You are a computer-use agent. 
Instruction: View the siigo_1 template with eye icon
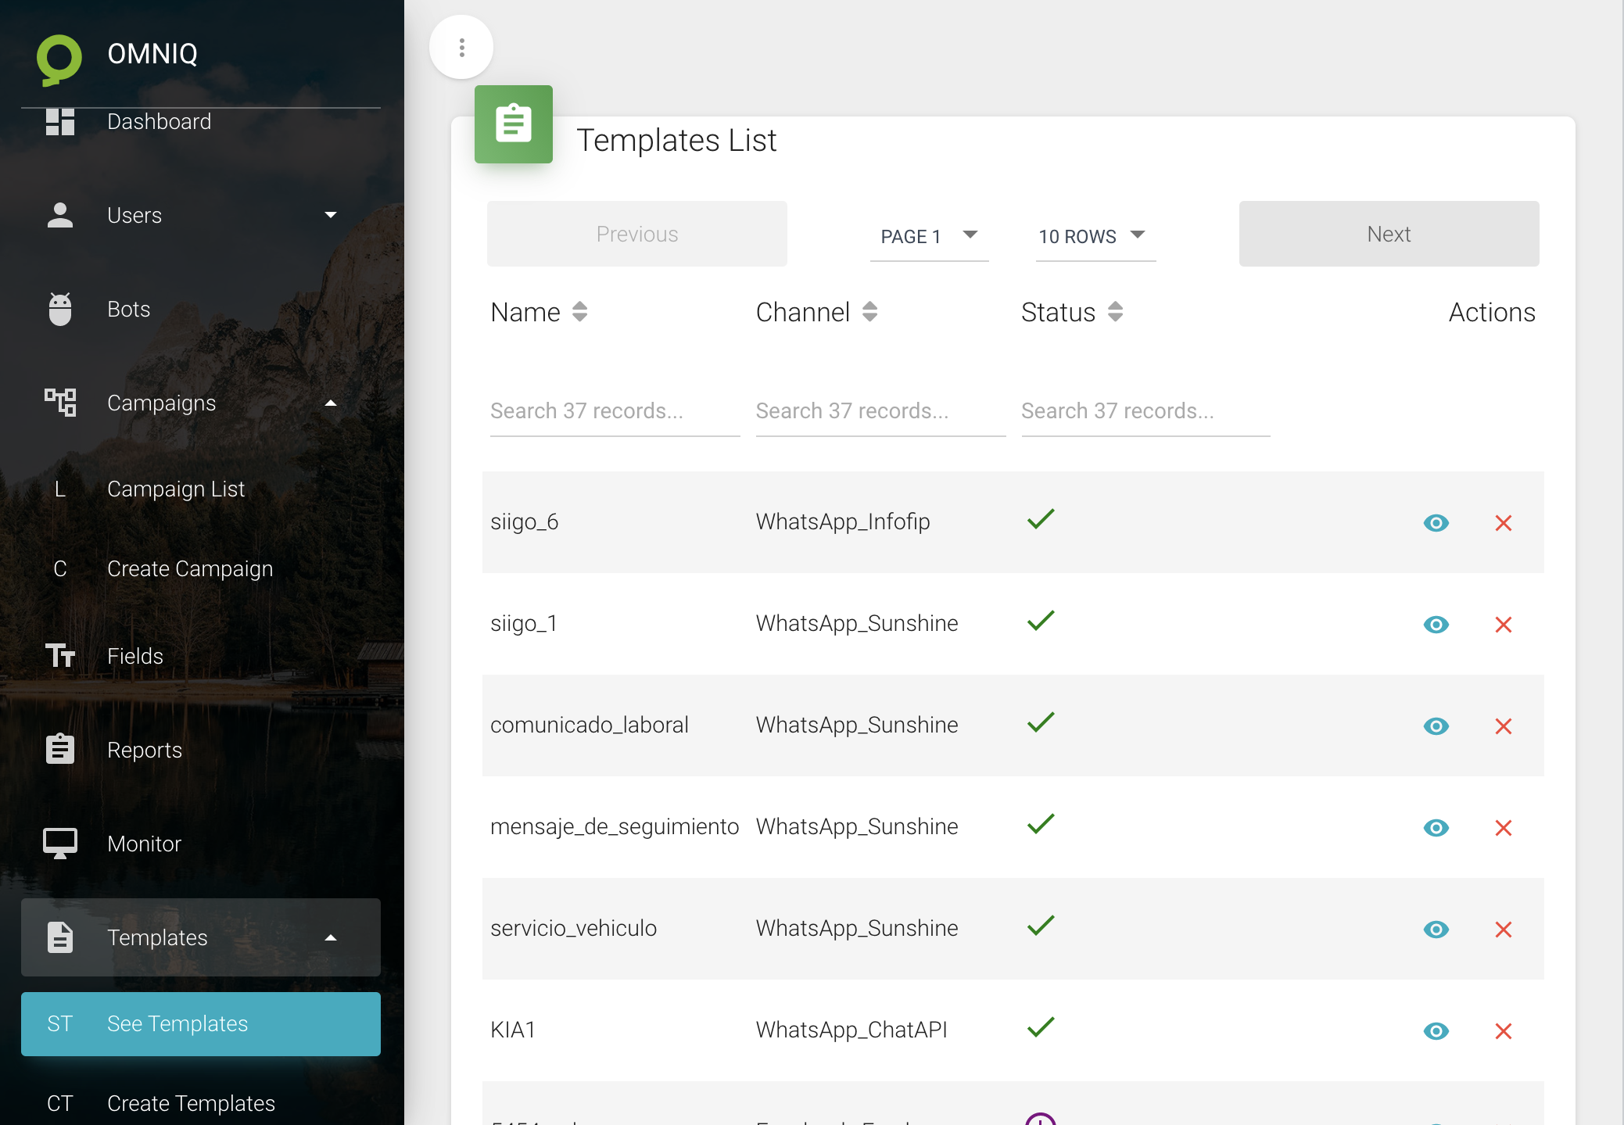[x=1436, y=625]
